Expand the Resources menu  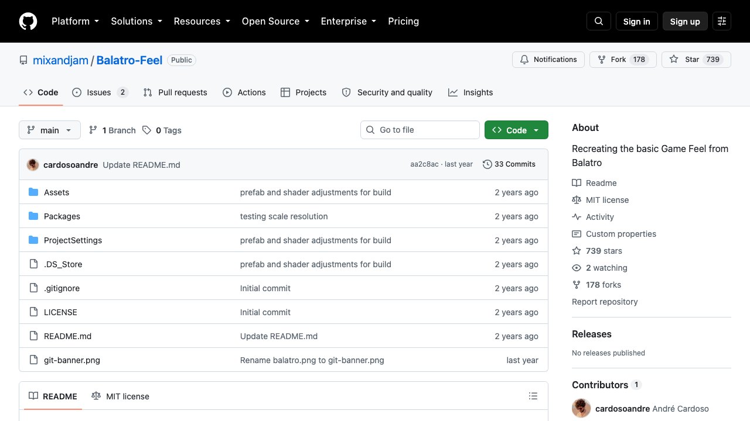click(x=202, y=21)
